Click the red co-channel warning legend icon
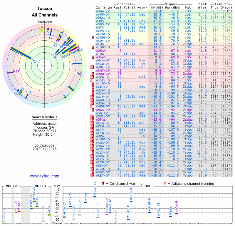This screenshot has height=226, width=235. pos(103,184)
